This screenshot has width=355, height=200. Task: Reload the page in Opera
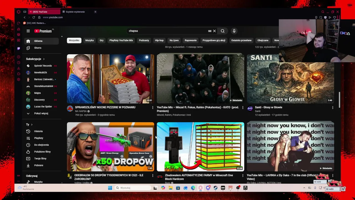[34, 17]
